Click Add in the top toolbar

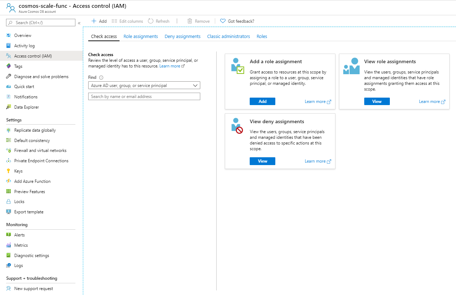tap(99, 21)
